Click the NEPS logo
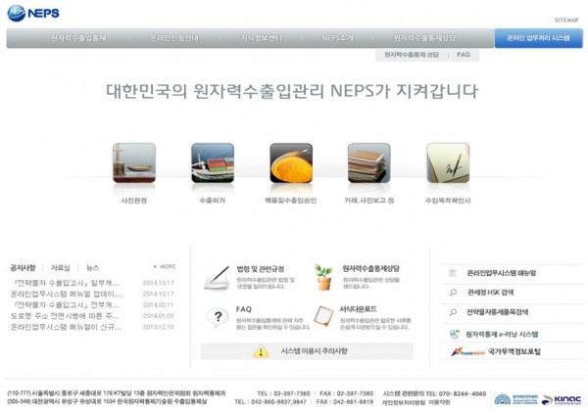This screenshot has height=411, width=588. 33,13
